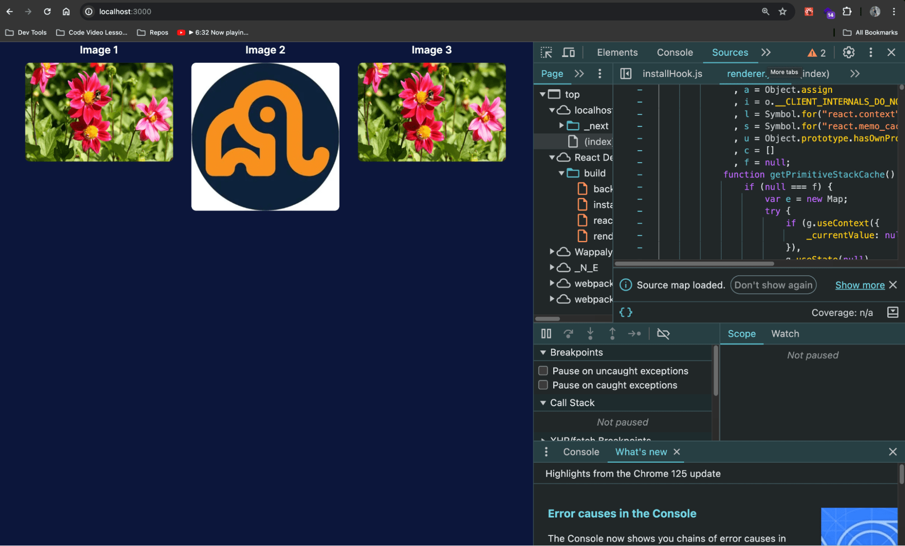
Task: Click the coverage drawer toggle icon
Action: 893,312
